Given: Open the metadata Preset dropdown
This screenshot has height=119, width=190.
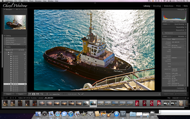Looking at the screenshot, I should [x=179, y=39].
